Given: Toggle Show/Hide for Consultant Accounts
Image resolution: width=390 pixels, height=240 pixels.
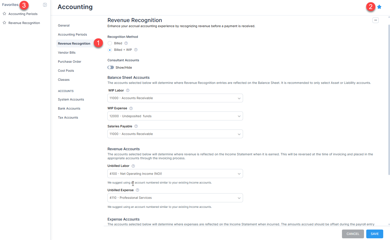Looking at the screenshot, I should click(x=110, y=67).
